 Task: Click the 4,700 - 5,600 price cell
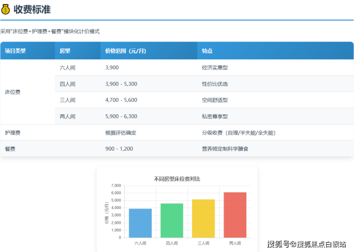tap(121, 100)
